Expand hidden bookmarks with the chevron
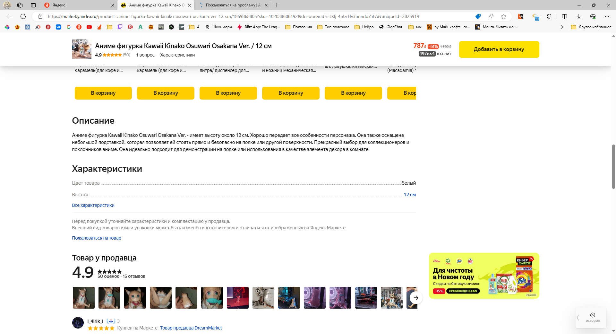Viewport: 616px width, 334px height. click(562, 27)
